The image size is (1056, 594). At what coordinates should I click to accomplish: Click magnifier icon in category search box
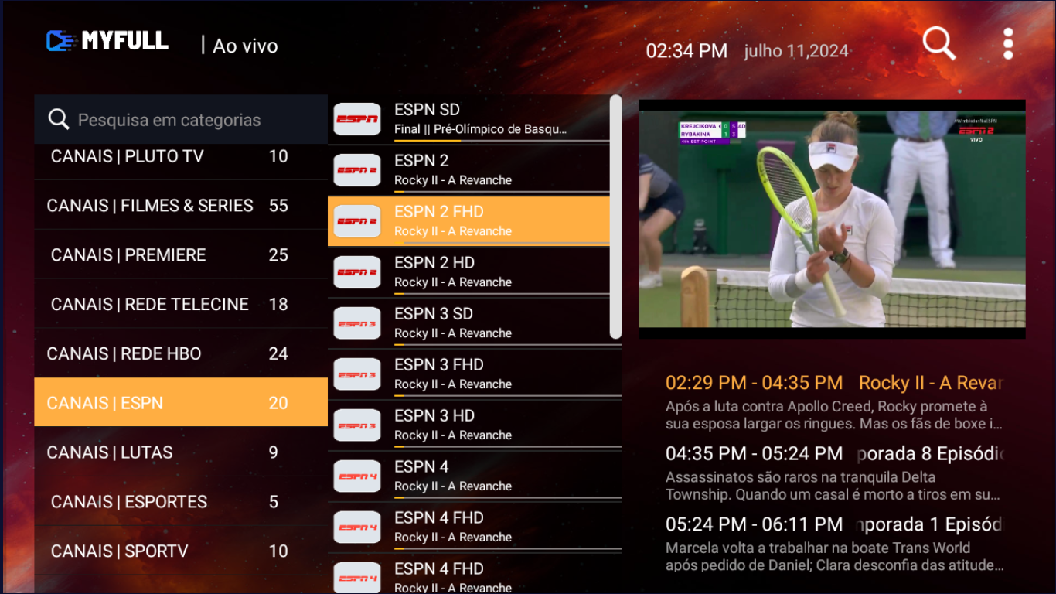tap(59, 119)
